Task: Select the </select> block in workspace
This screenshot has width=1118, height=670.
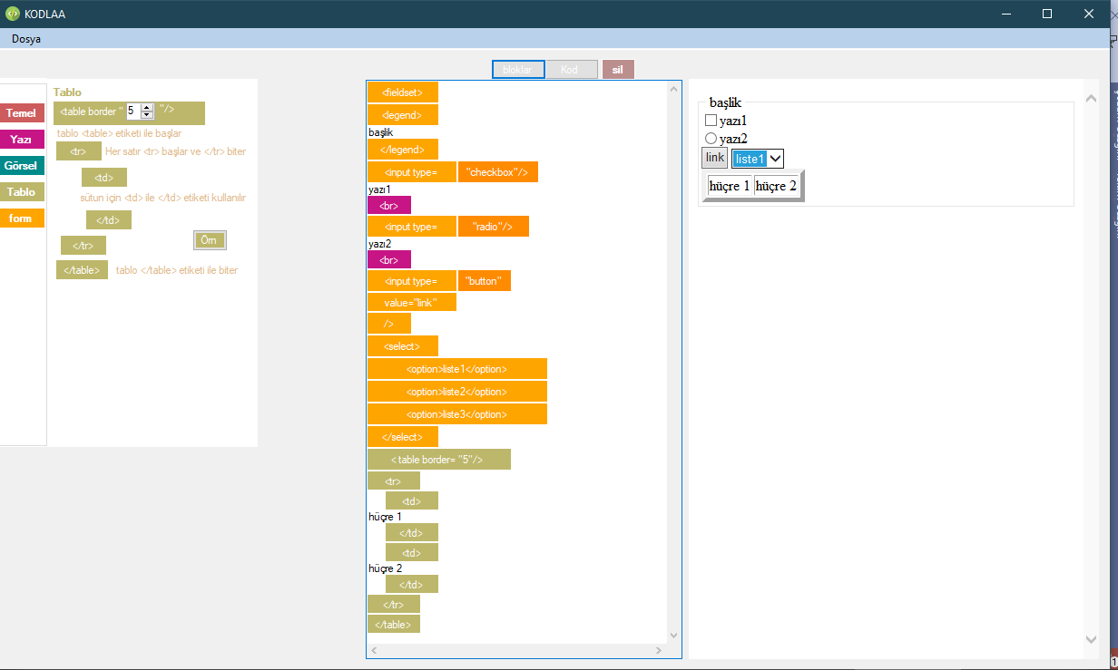Action: [x=403, y=437]
